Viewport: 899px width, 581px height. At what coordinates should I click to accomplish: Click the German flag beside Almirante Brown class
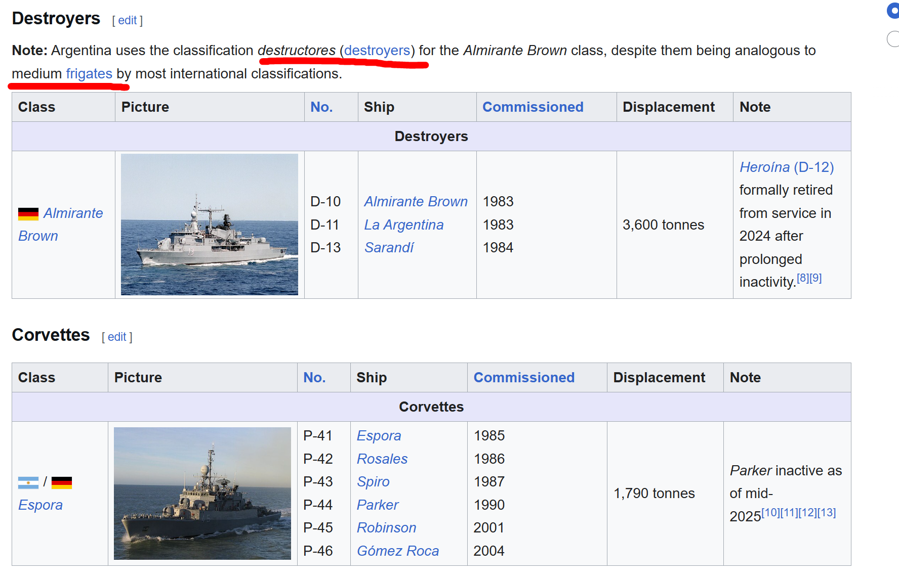pos(28,214)
